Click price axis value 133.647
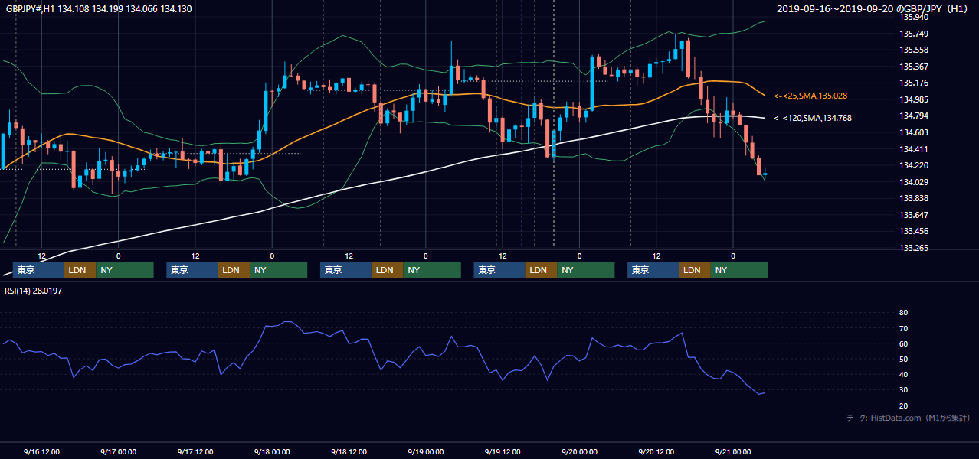 (x=914, y=215)
